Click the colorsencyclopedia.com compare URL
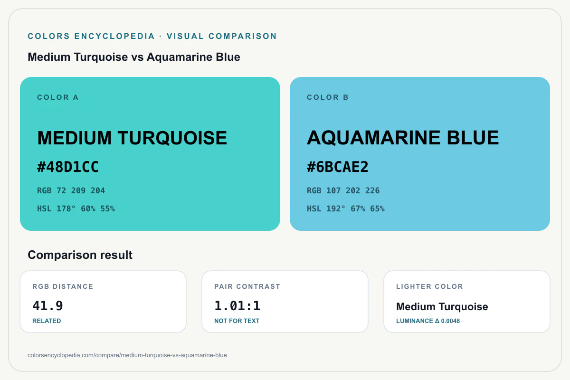 point(127,355)
